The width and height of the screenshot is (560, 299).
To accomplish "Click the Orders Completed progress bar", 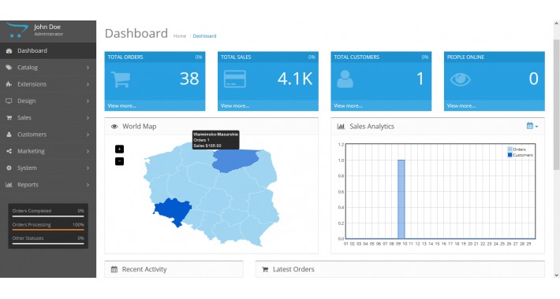I will point(48,216).
